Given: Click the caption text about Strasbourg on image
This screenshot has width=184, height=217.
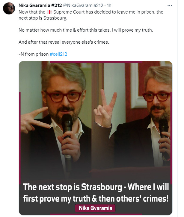Looking at the screenshot, I should [96, 193].
